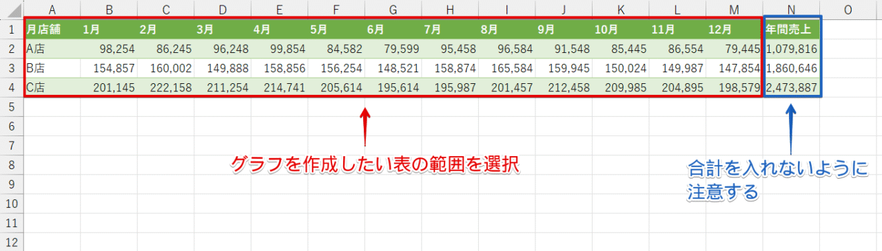Screen dimensions: 882x251
Task: Click cell with value 205,614
Action: pos(337,87)
